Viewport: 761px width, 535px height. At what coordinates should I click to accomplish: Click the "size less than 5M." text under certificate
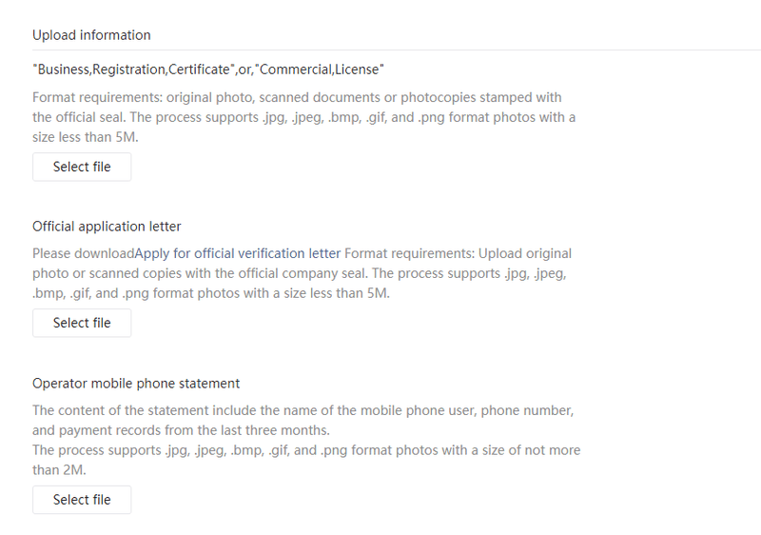click(x=86, y=137)
